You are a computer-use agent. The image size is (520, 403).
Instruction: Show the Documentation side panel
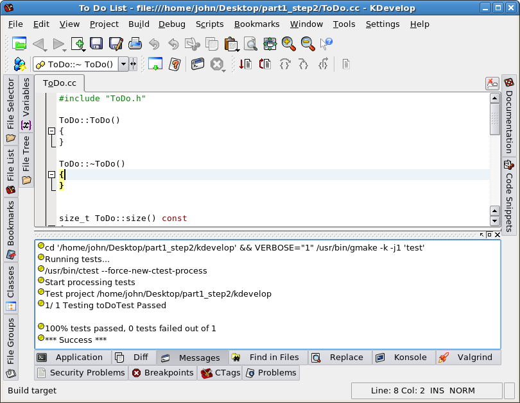point(509,115)
